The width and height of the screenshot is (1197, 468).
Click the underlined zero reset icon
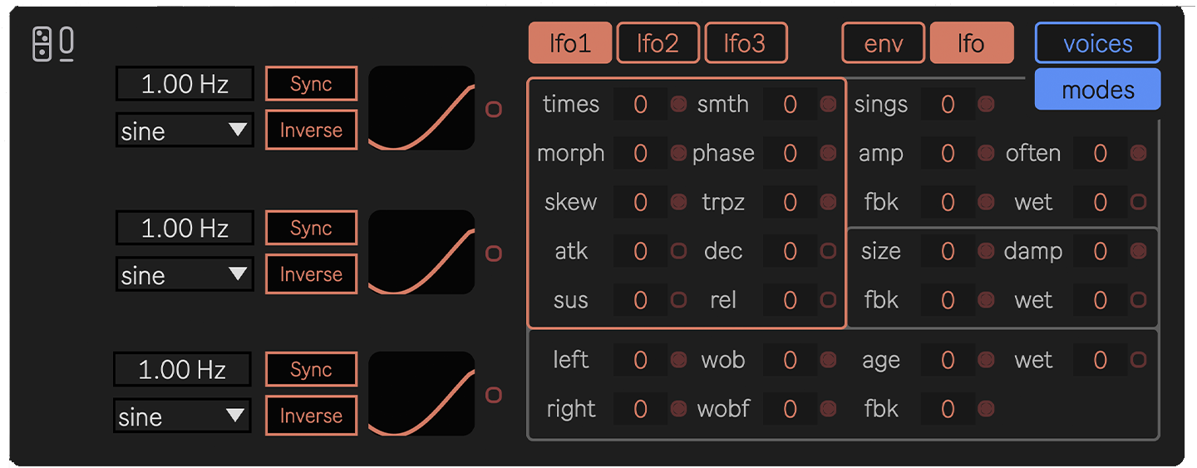point(66,44)
